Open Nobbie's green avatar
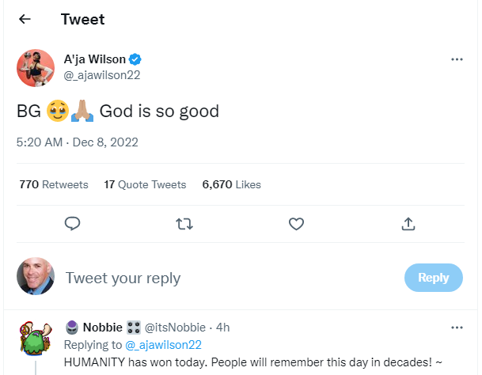The image size is (482, 375). [35, 342]
